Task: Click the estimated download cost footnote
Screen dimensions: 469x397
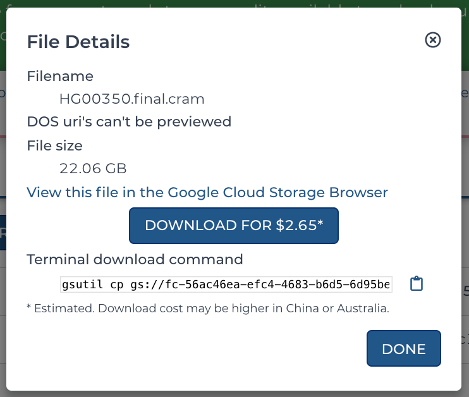Action: pos(208,308)
